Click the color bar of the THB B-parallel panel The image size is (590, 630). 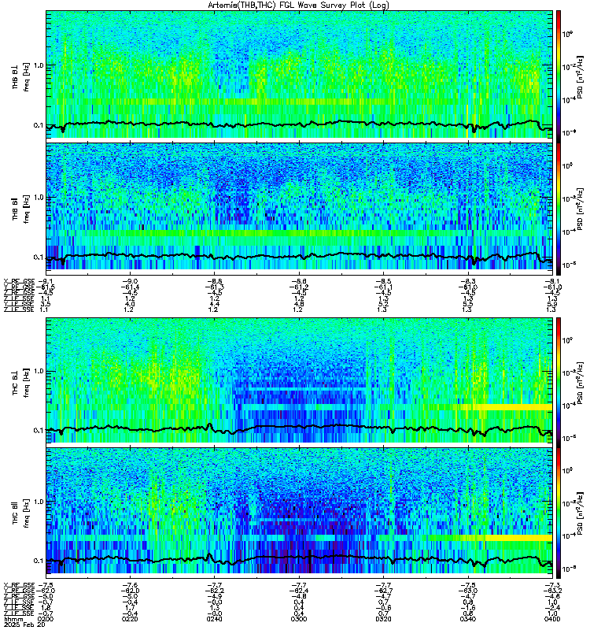(559, 209)
